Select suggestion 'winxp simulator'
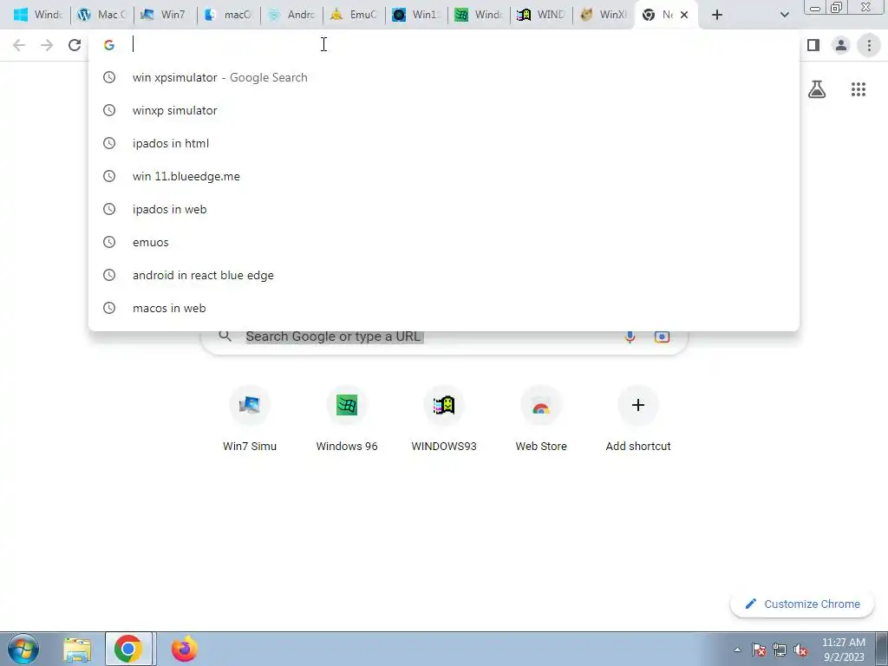The width and height of the screenshot is (888, 666). coord(444,110)
